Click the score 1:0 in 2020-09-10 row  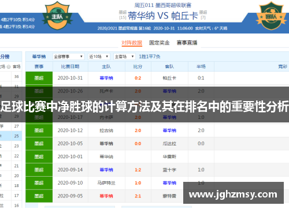tap(138, 183)
